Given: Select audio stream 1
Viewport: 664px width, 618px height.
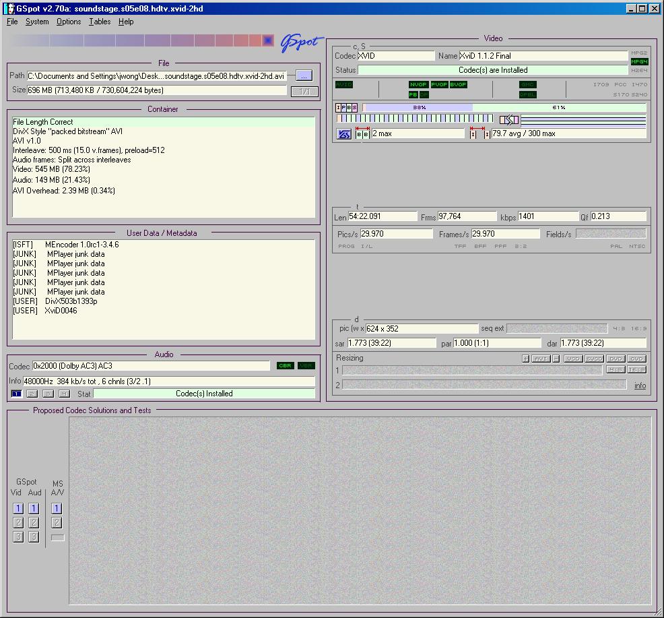Looking at the screenshot, I should click(x=16, y=394).
